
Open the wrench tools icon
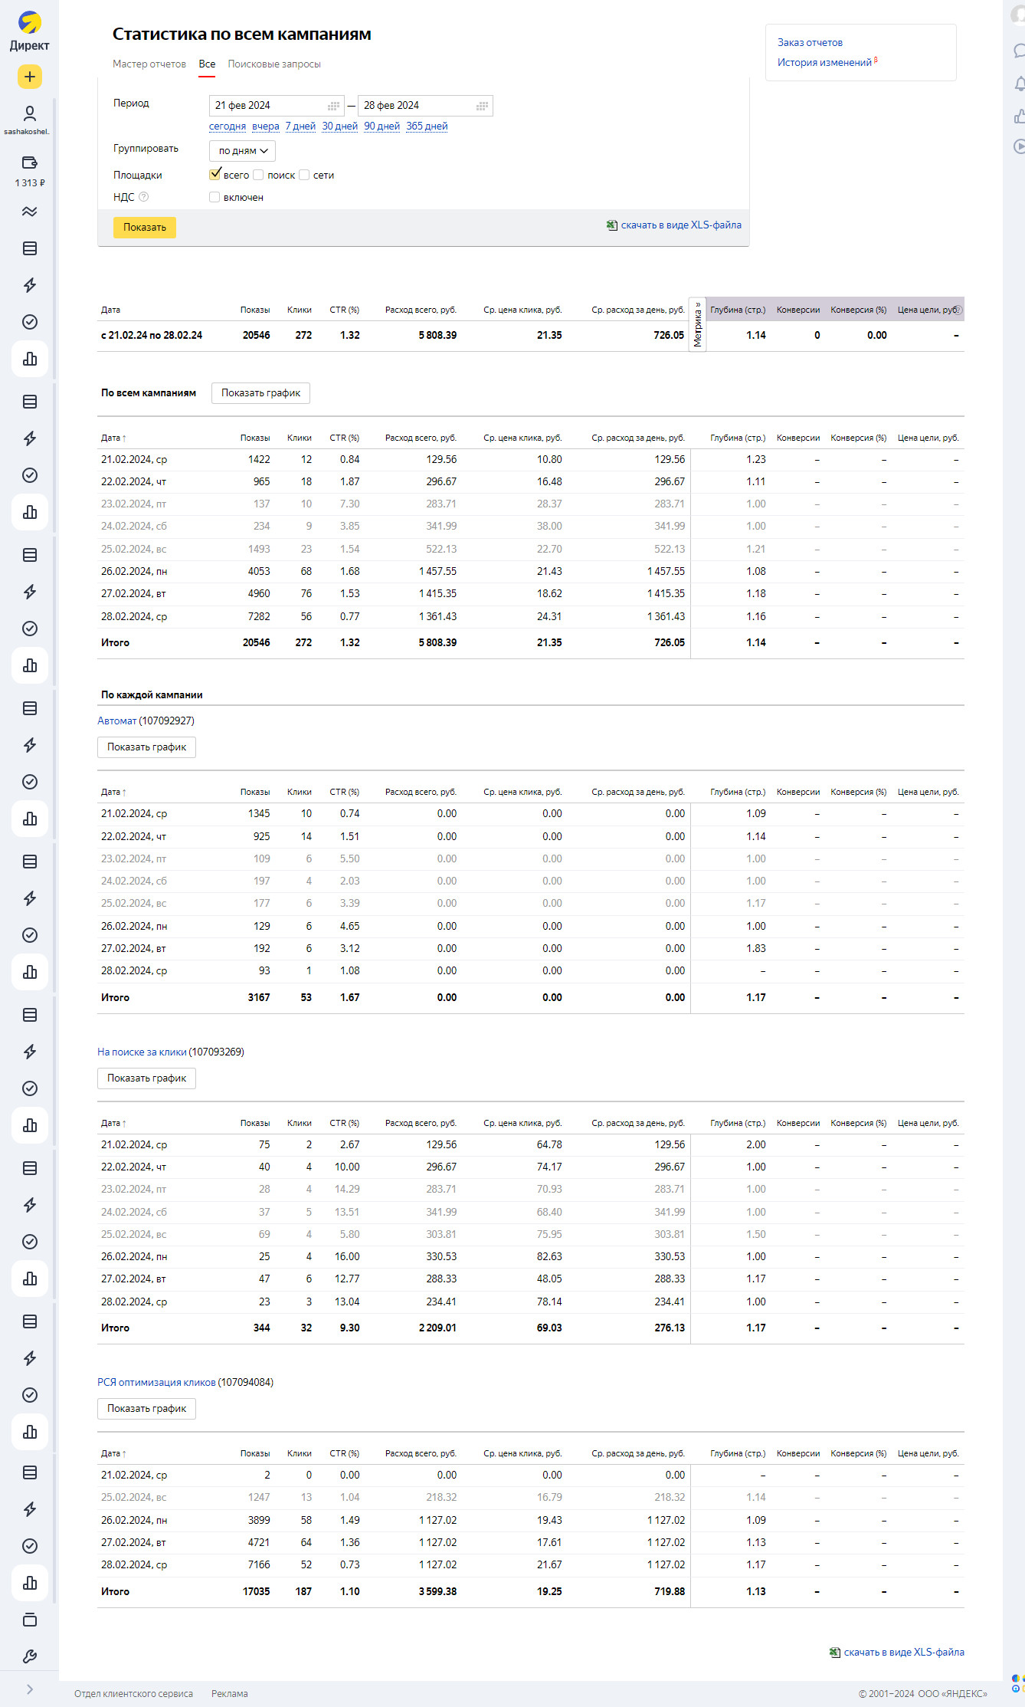click(29, 1656)
